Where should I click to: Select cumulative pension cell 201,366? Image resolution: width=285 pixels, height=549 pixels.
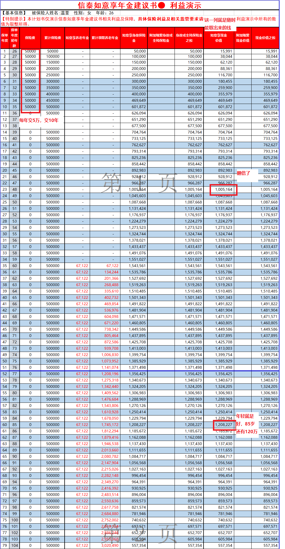105,278
